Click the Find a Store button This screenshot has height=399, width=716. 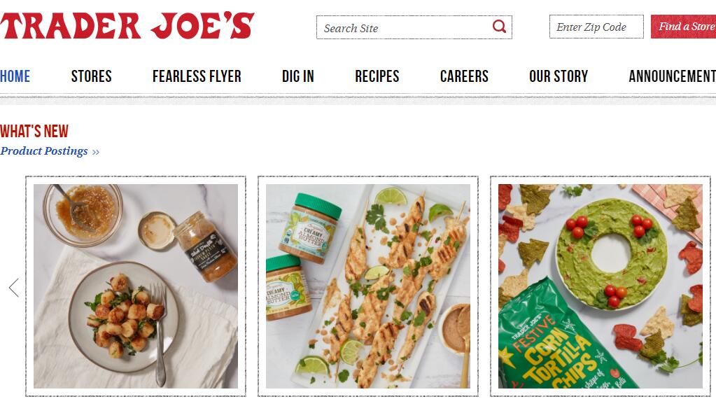(684, 27)
